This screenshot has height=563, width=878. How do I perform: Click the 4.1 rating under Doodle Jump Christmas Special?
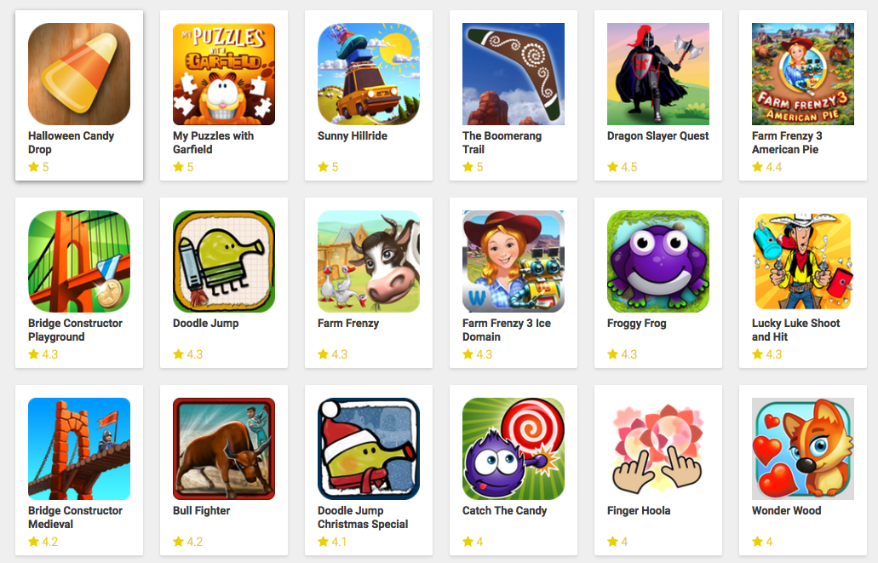click(x=332, y=542)
